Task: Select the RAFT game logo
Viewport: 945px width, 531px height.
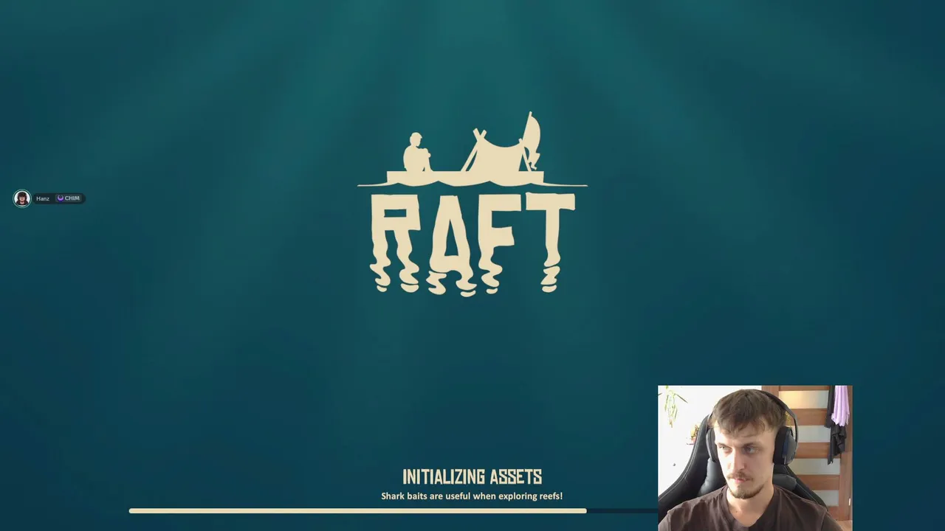Action: coord(472,204)
